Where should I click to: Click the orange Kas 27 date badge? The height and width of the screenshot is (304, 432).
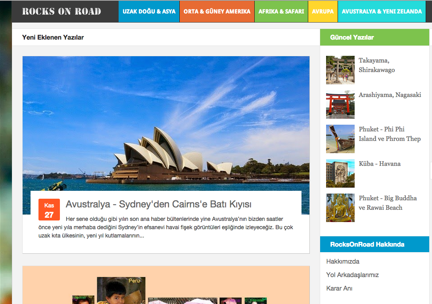click(x=49, y=210)
